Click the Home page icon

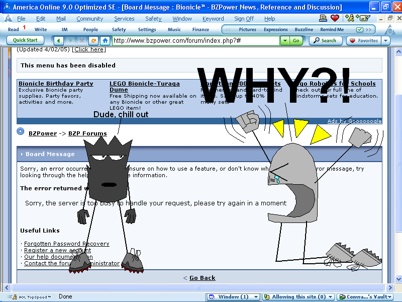tap(105, 41)
